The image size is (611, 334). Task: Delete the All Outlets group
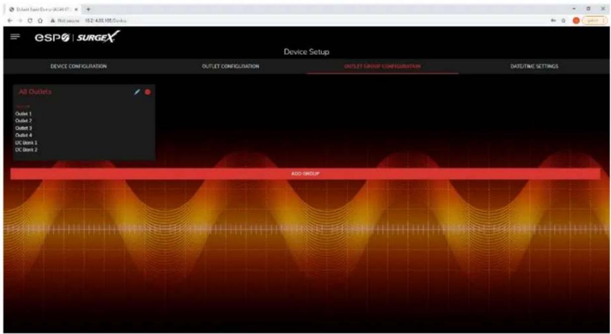147,92
